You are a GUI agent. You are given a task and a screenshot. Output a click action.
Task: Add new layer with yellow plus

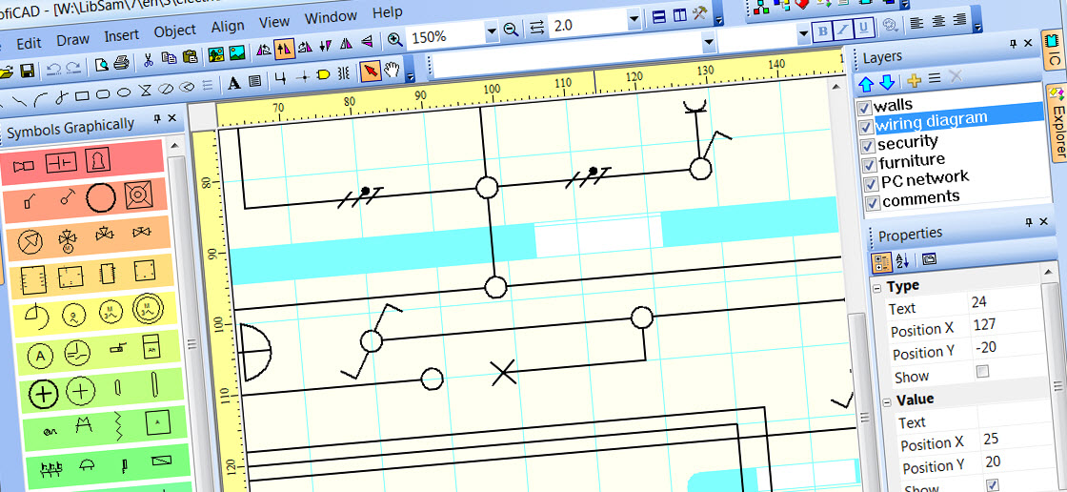point(914,80)
